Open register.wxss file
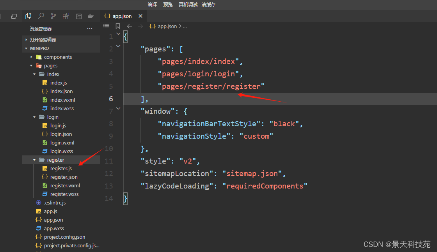Screen dimensions: 437x252 click(64, 194)
